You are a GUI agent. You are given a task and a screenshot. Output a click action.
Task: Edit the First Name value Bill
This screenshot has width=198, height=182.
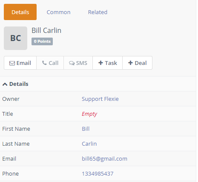click(x=86, y=129)
